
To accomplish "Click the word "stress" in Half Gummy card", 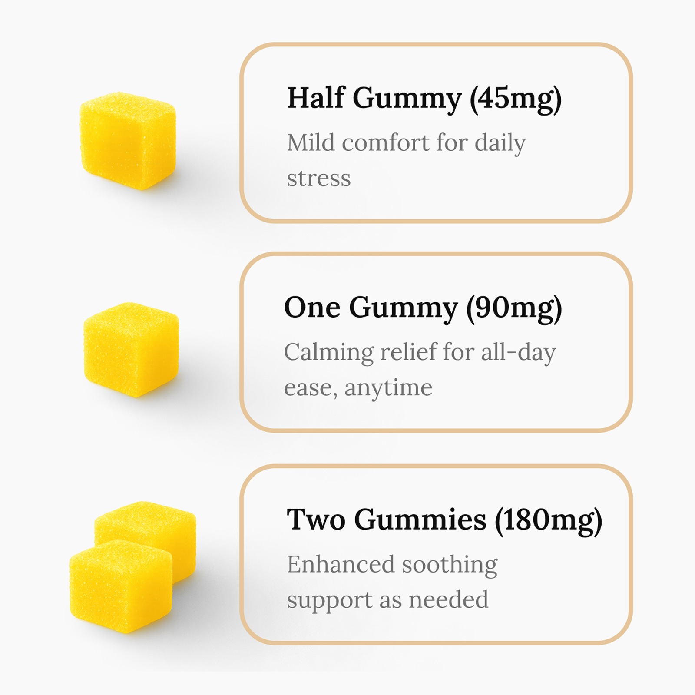I will [319, 178].
